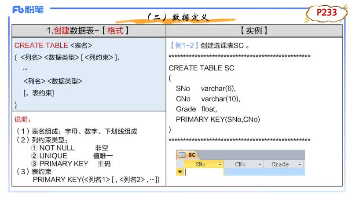Click the text 值唯一
This screenshot has height=198, width=352.
[x=103, y=156]
